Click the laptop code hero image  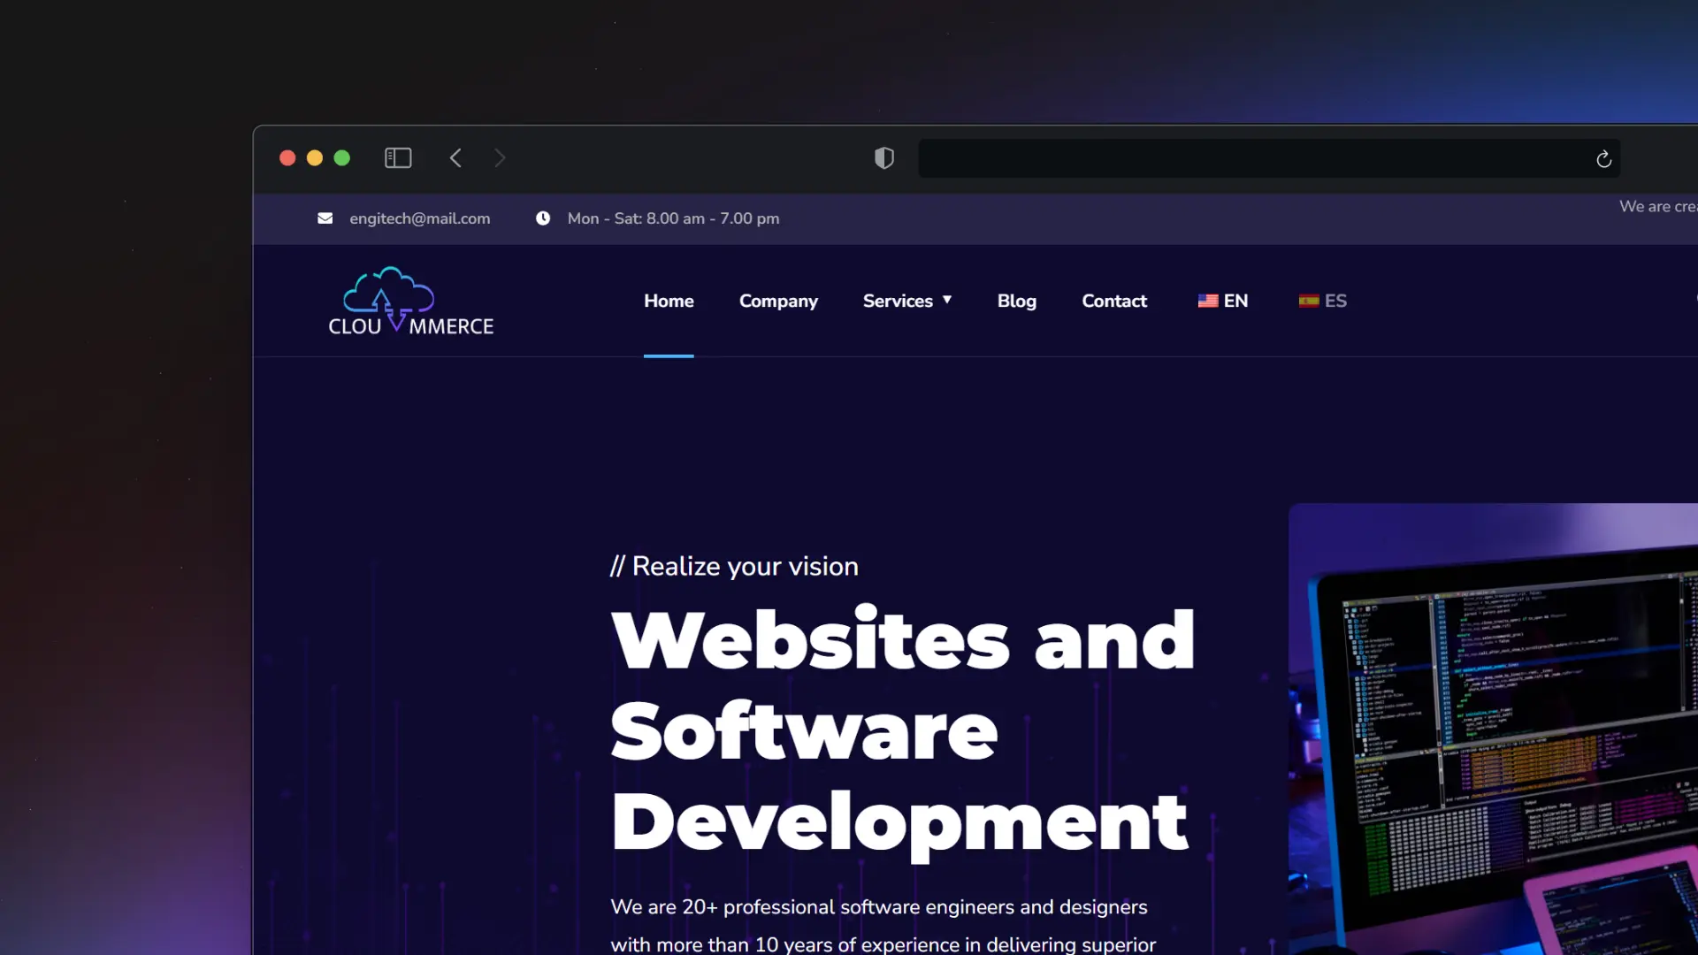pos(1493,729)
